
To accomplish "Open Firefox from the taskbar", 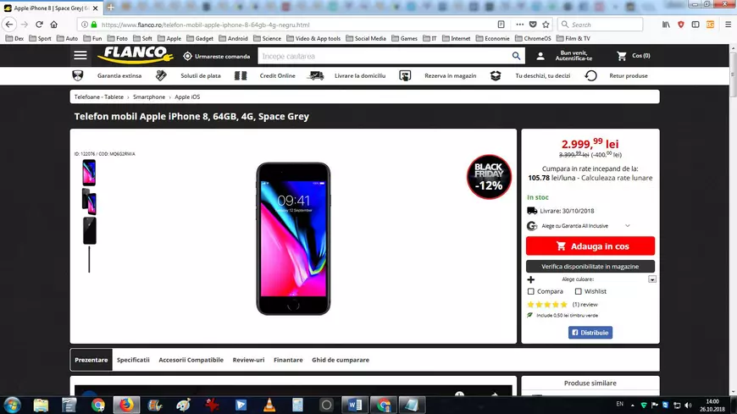I will click(x=126, y=405).
